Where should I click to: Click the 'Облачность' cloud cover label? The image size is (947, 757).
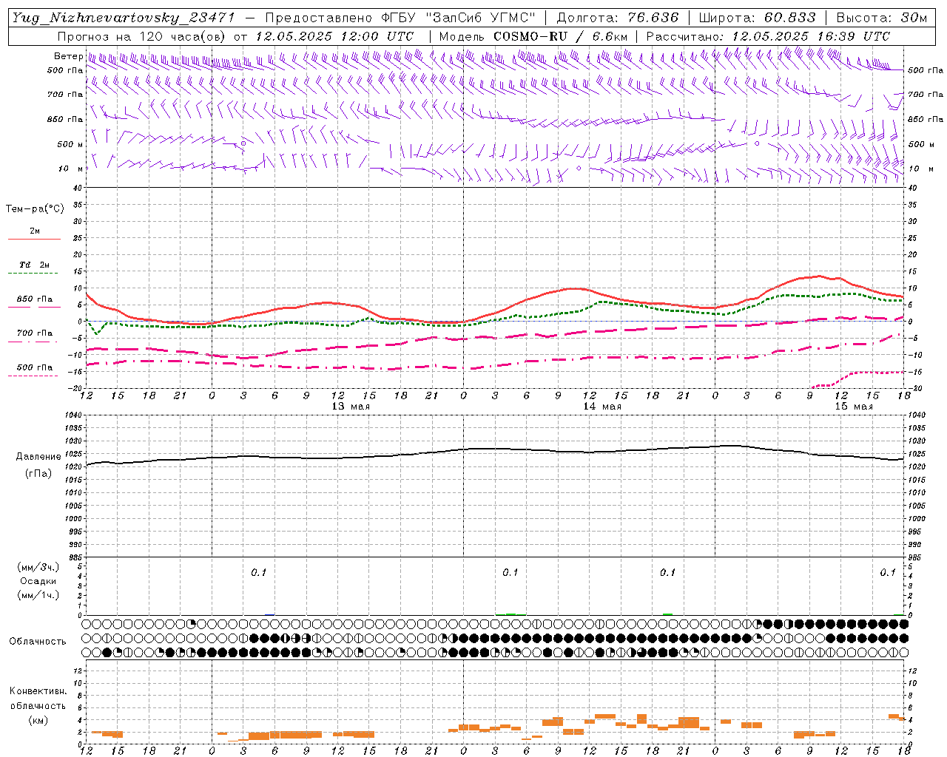(x=38, y=641)
